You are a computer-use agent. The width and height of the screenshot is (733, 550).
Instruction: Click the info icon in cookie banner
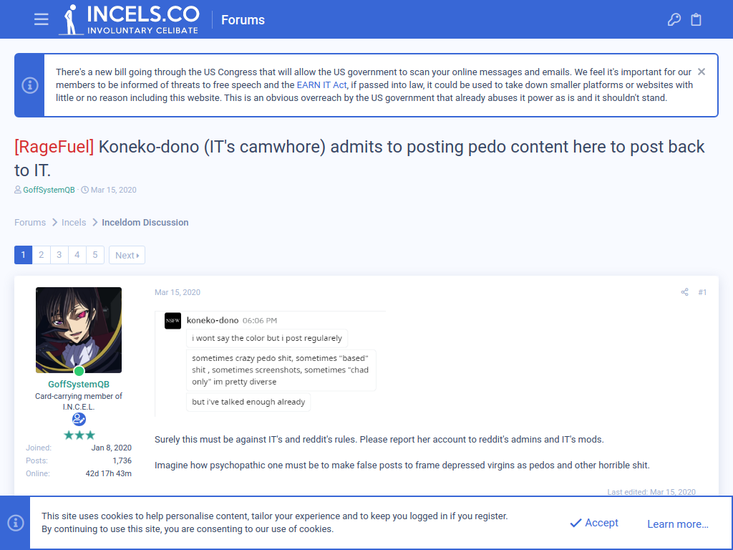pos(16,522)
